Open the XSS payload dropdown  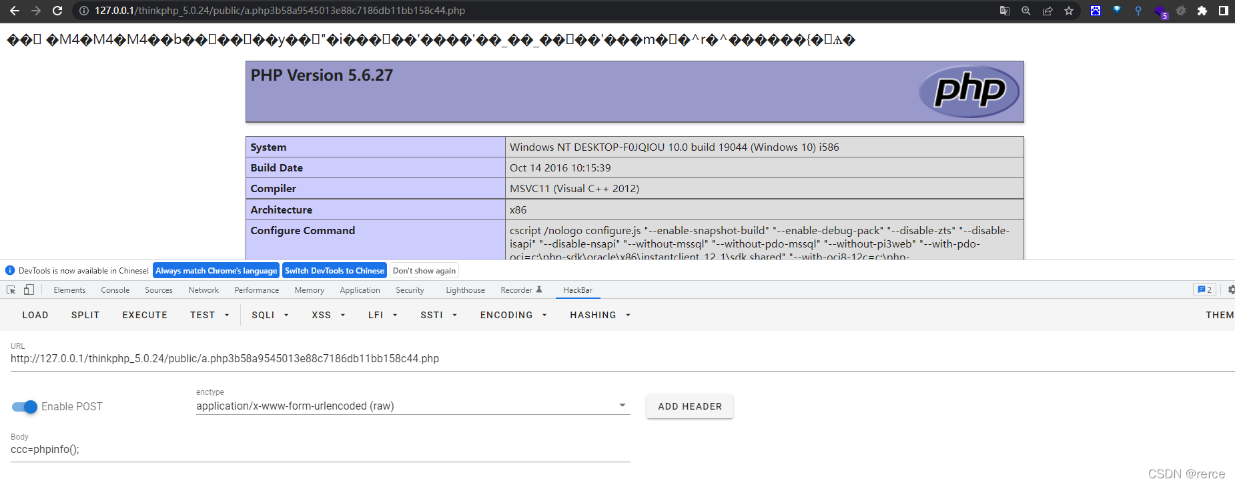[328, 315]
